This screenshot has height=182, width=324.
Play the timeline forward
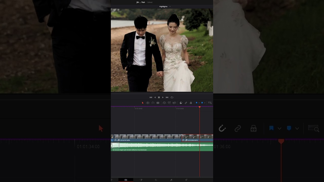[163, 97]
